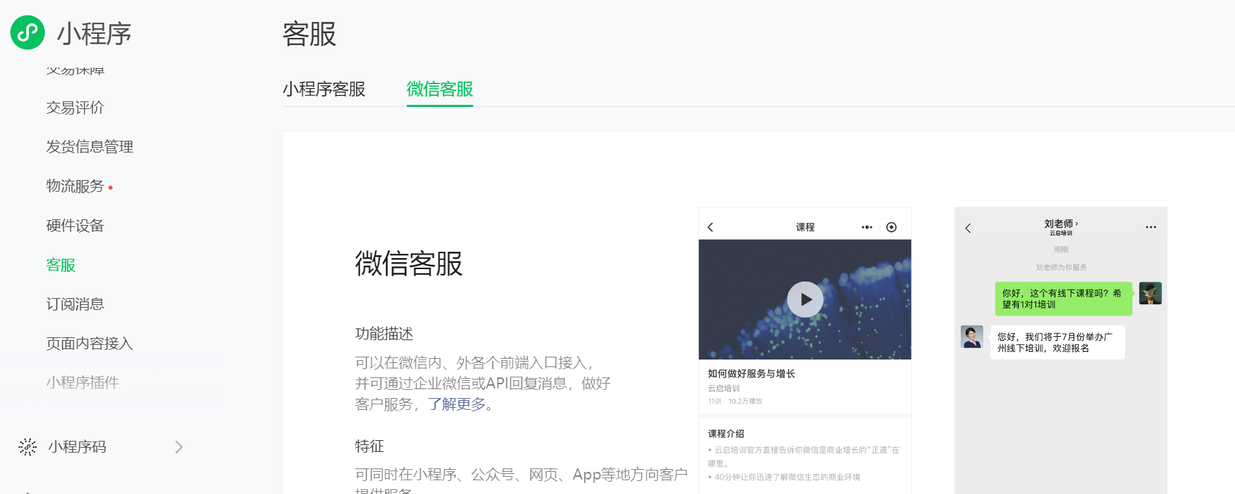The image size is (1235, 494).
Task: Click three-dot menu in 课程 mockup header
Action: [x=867, y=227]
